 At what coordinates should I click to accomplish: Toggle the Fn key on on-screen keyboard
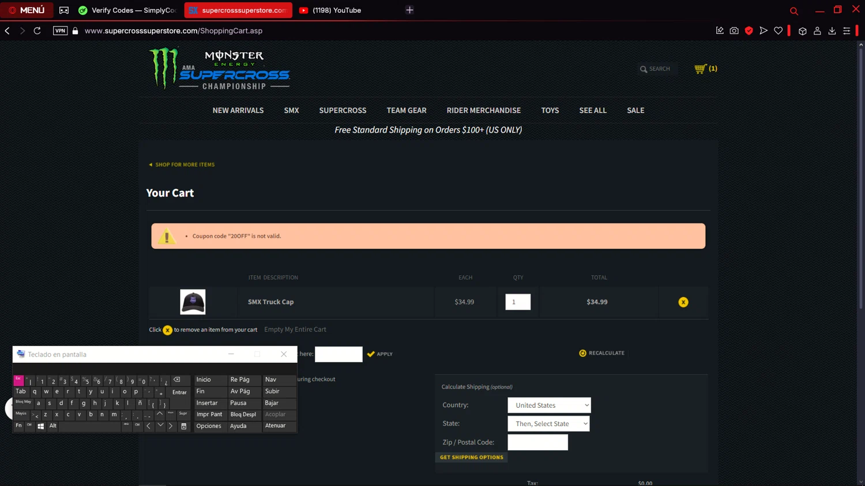click(18, 426)
